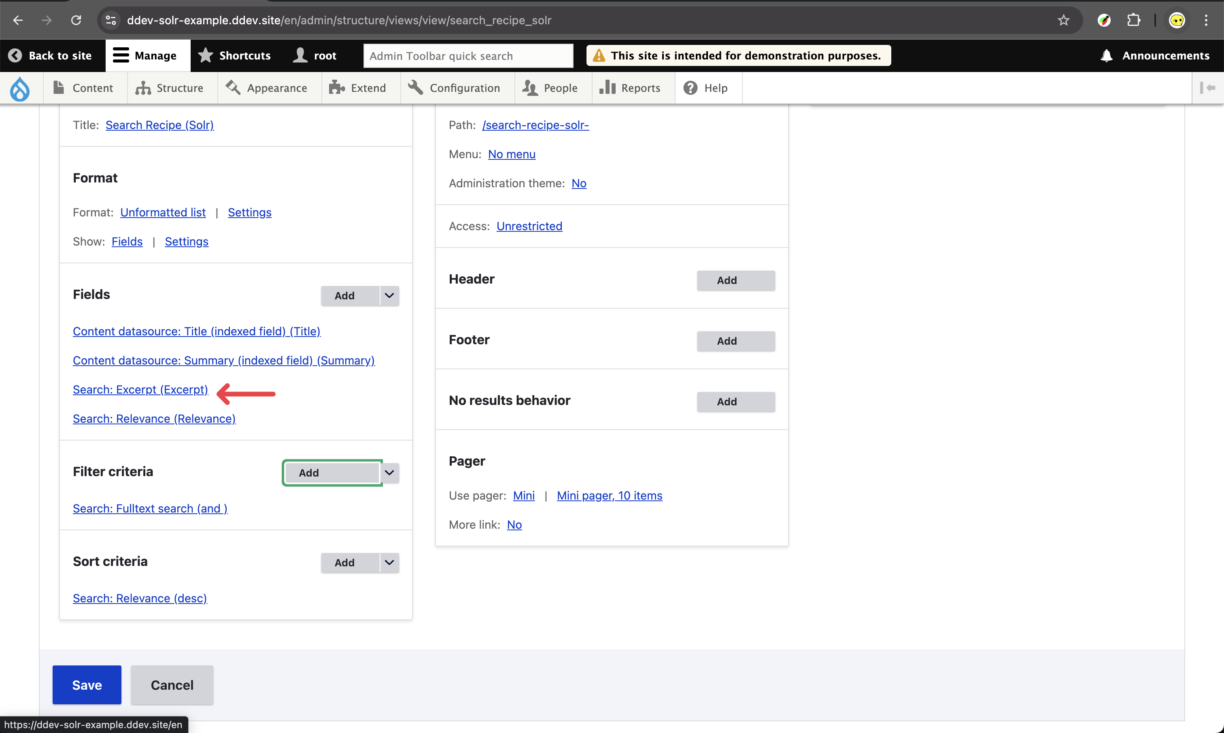Click the blue Save button
Screen dimensions: 1224x733
87,684
